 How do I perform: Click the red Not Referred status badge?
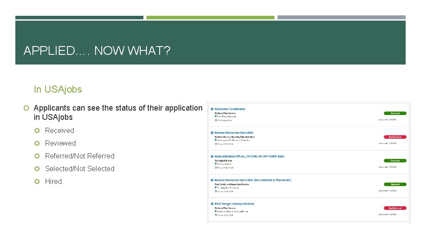click(395, 137)
